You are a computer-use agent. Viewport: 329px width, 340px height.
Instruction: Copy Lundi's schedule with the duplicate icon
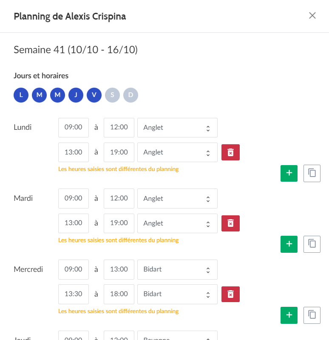pyautogui.click(x=312, y=173)
